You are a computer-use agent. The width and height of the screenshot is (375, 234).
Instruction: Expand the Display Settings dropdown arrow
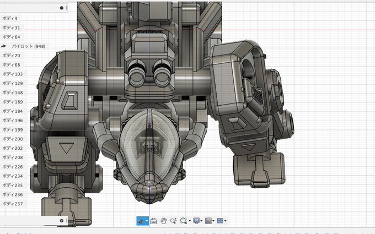202,221
